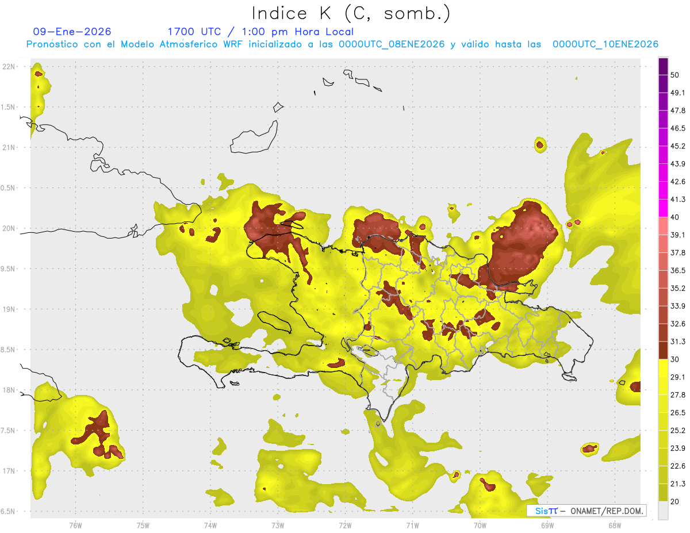Pick the pink band between 39.1 and 40
Image resolution: width=690 pixels, height=533 pixels.
click(x=663, y=226)
